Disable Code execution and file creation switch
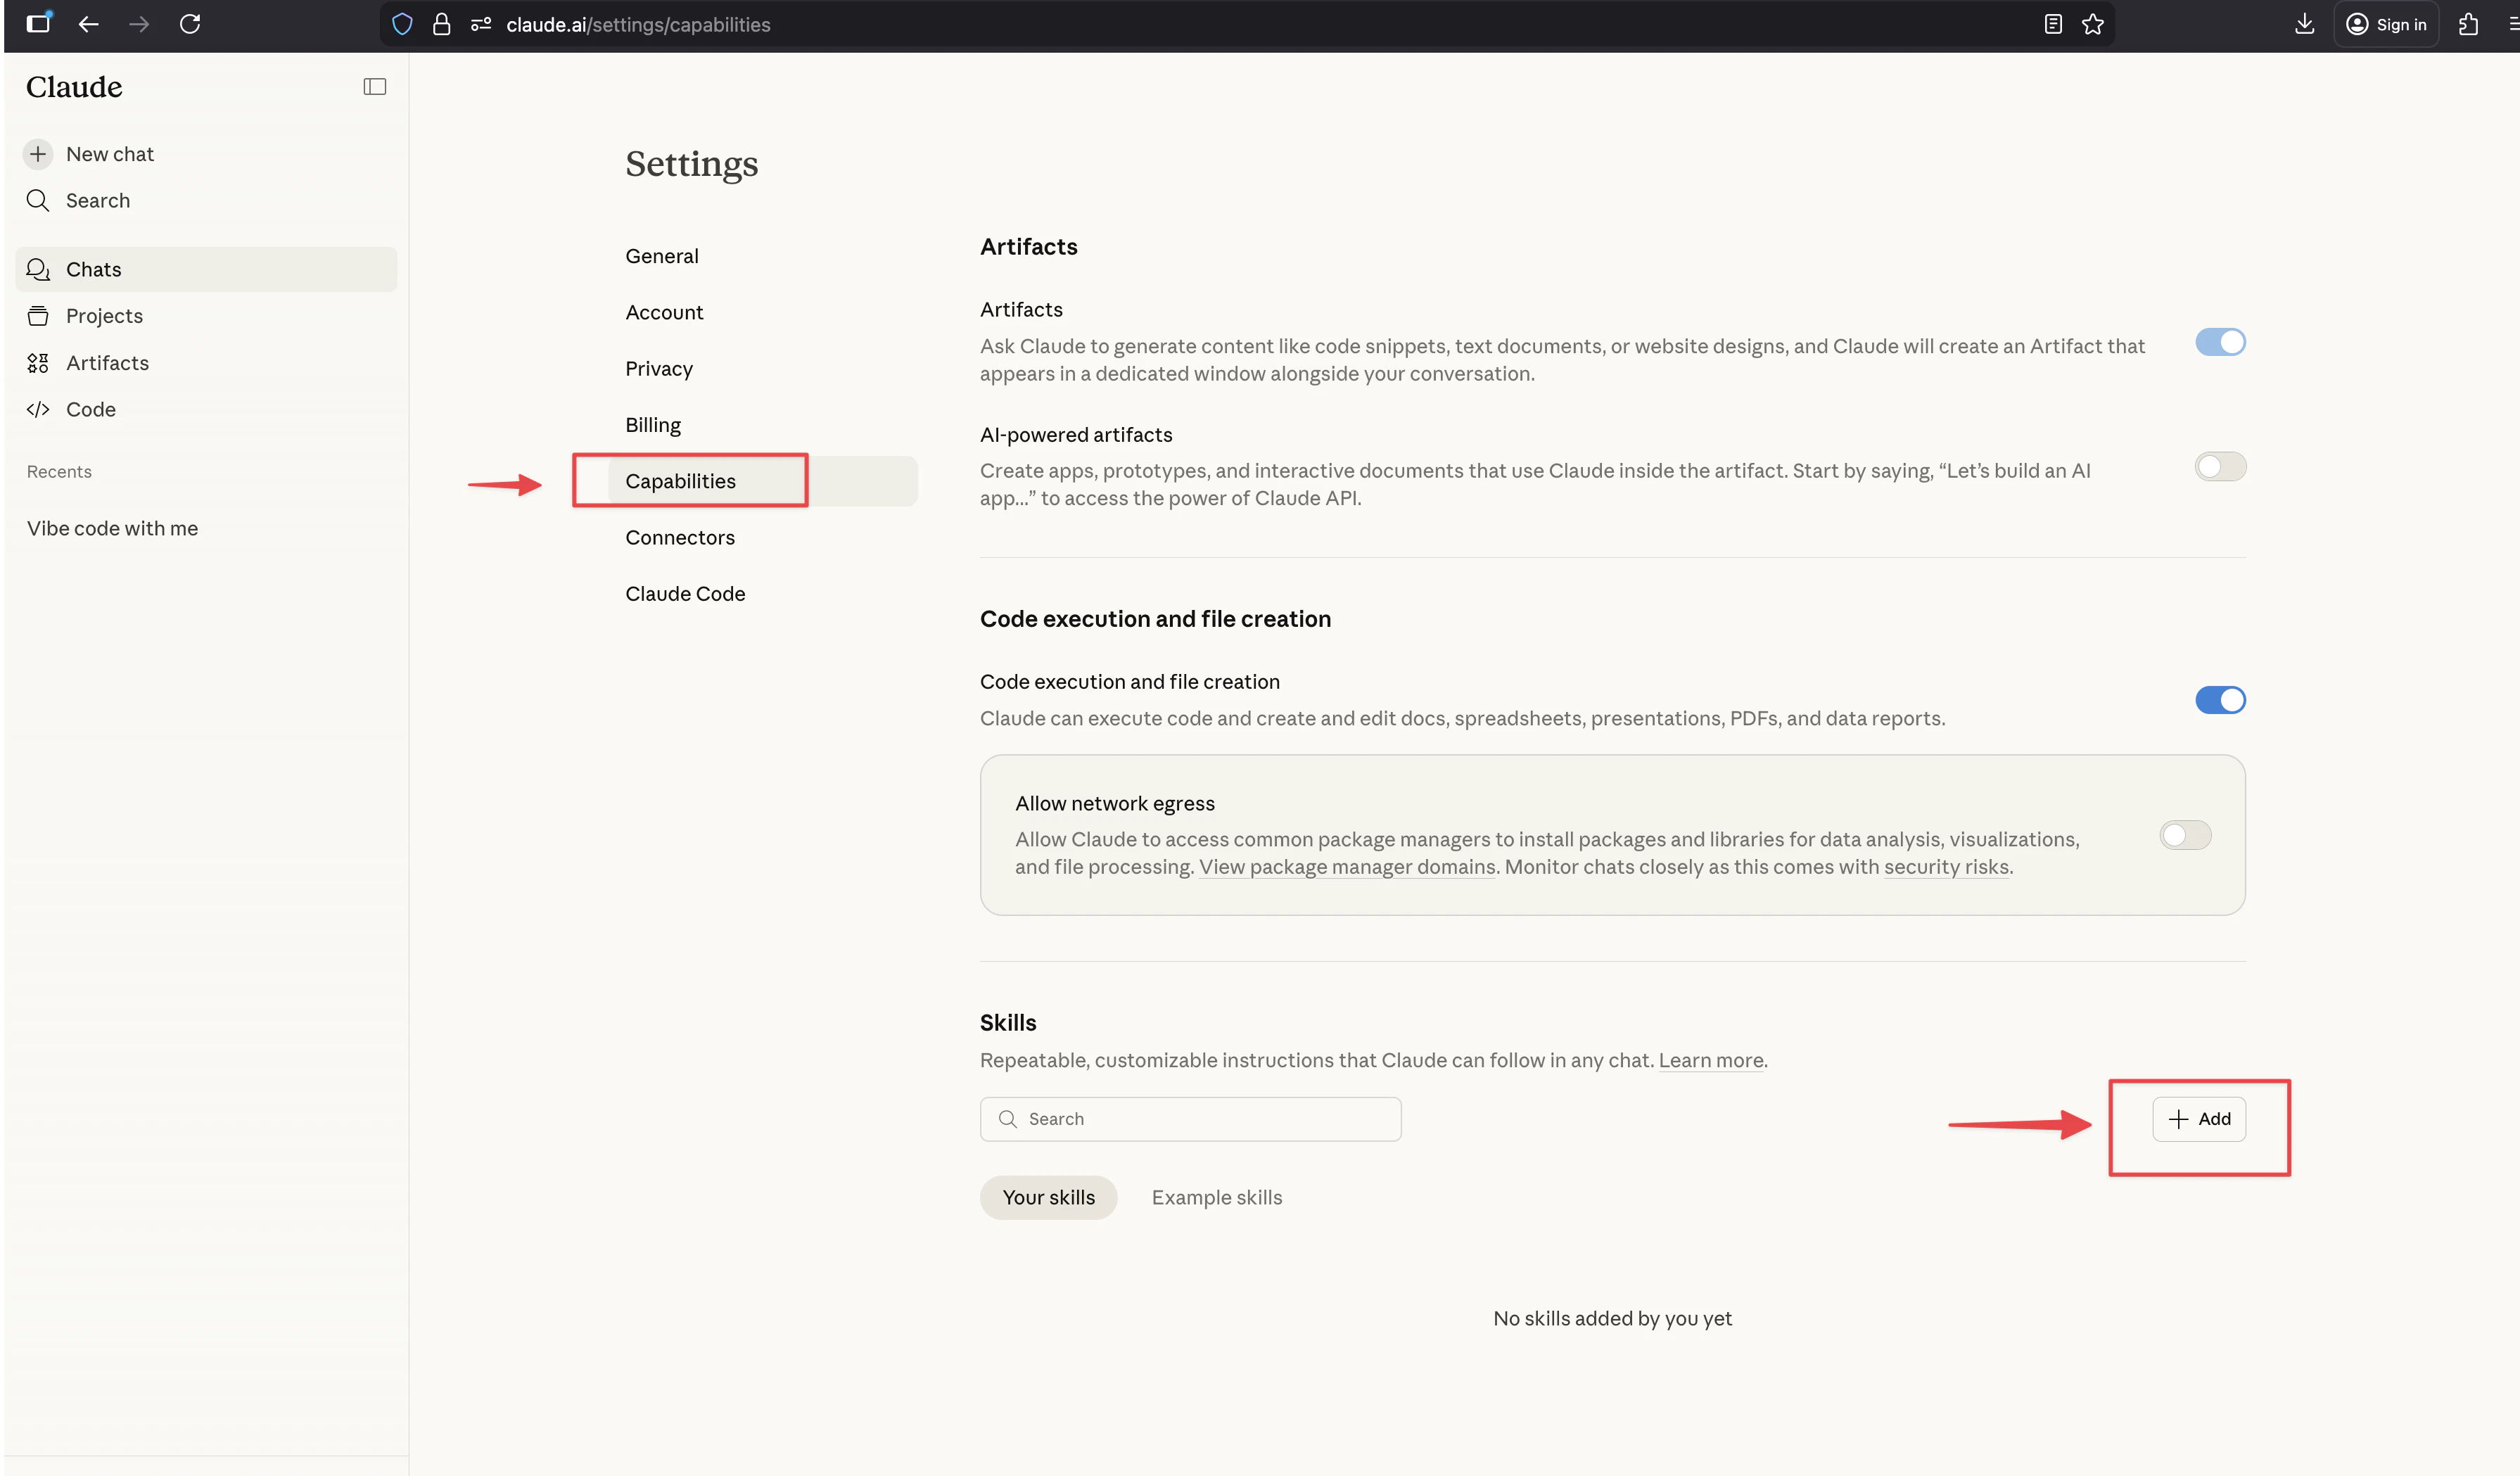Viewport: 2520px width, 1476px height. [2220, 700]
